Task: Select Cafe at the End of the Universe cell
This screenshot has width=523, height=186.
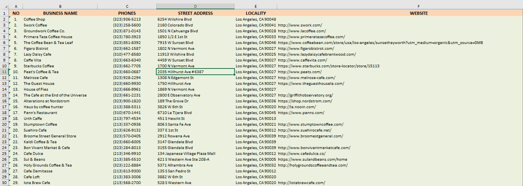Action: [60, 95]
